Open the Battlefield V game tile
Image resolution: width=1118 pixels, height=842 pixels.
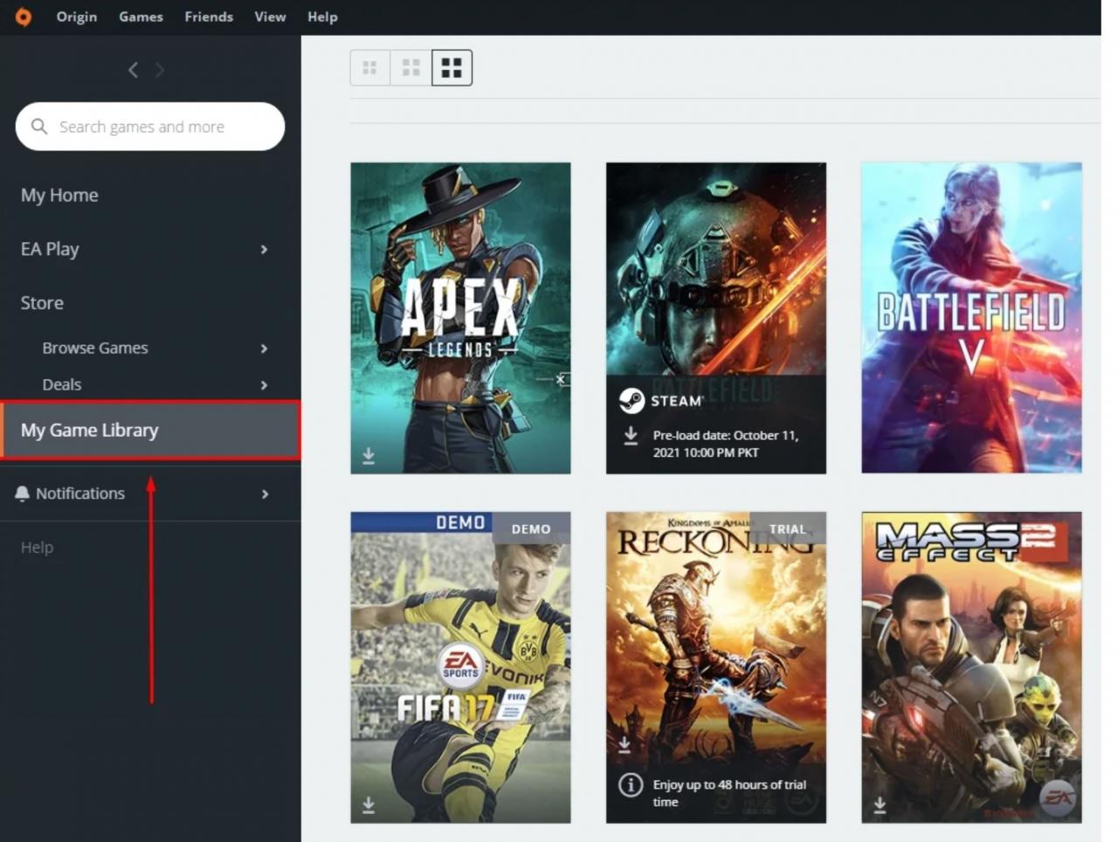(x=971, y=318)
